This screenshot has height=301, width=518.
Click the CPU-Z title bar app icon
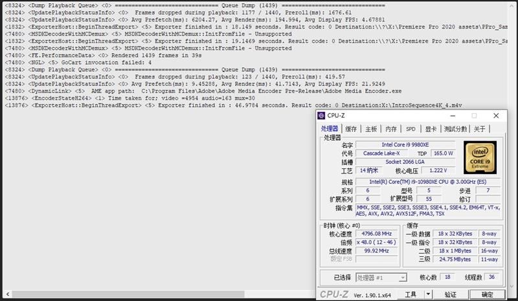(321, 116)
